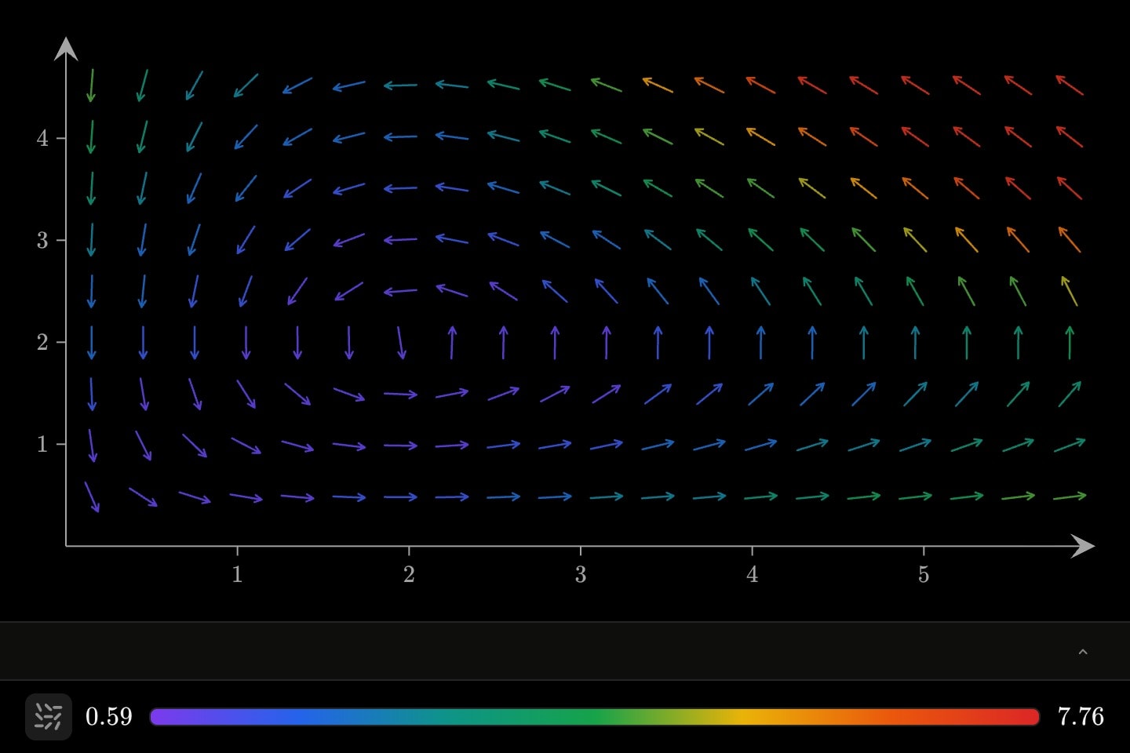The height and width of the screenshot is (753, 1130).
Task: Click y-axis tick label 3
Action: [x=42, y=241]
